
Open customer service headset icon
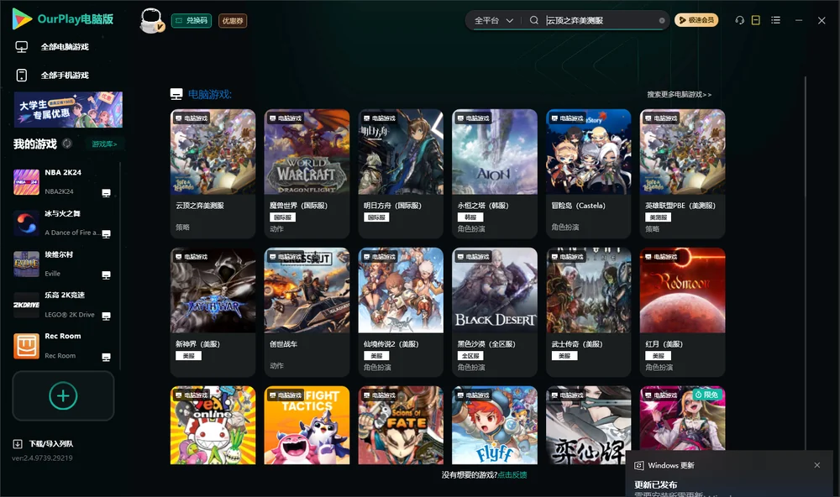point(739,20)
